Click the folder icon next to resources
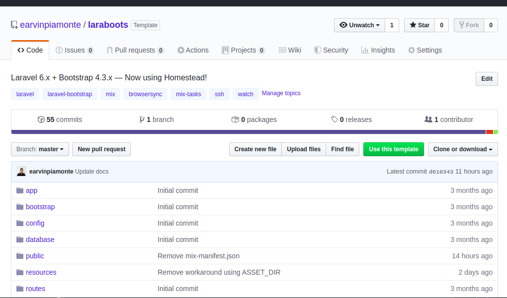The height and width of the screenshot is (298, 507). point(20,272)
